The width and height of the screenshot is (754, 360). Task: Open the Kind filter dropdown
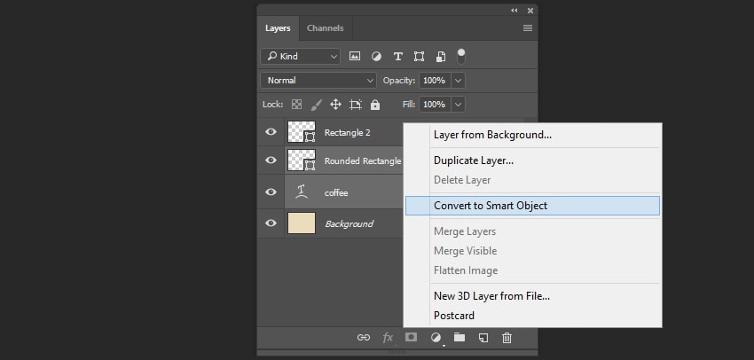pyautogui.click(x=300, y=56)
